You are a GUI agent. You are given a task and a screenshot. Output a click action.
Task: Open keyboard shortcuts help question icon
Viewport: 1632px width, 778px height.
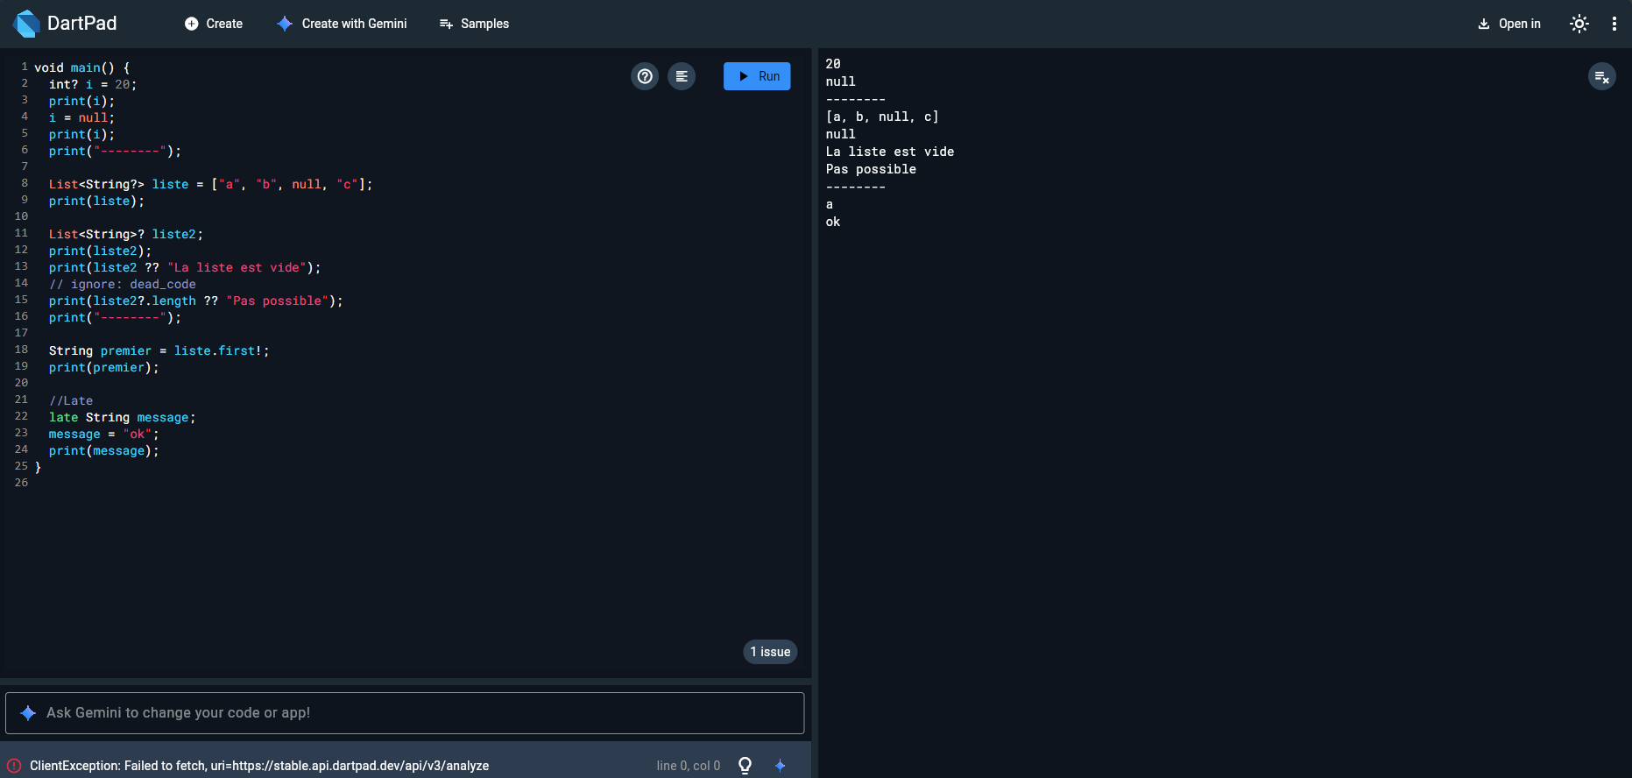pyautogui.click(x=645, y=76)
